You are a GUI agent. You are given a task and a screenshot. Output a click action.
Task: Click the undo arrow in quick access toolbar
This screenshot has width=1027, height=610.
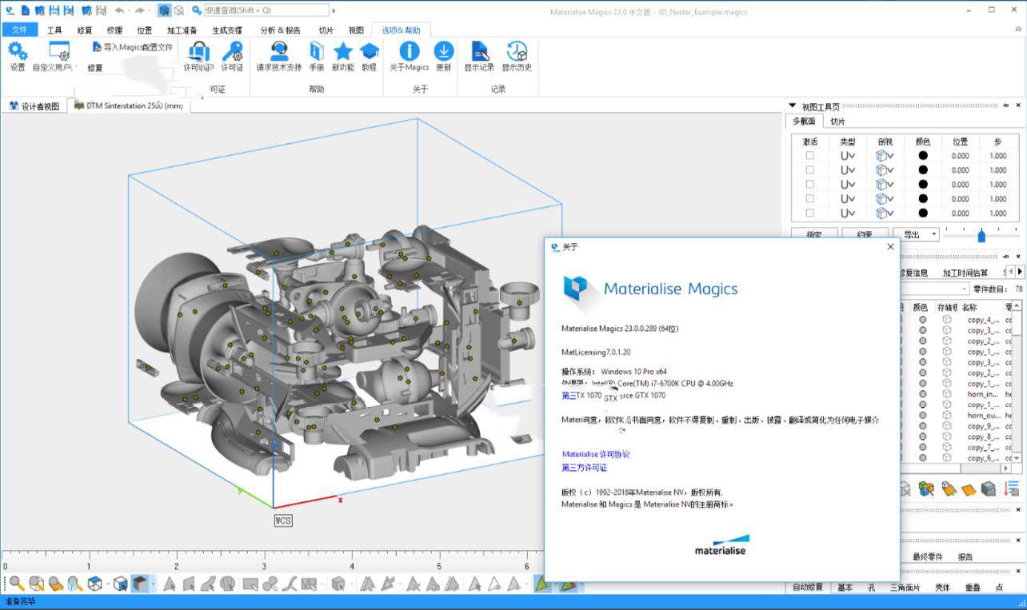120,10
